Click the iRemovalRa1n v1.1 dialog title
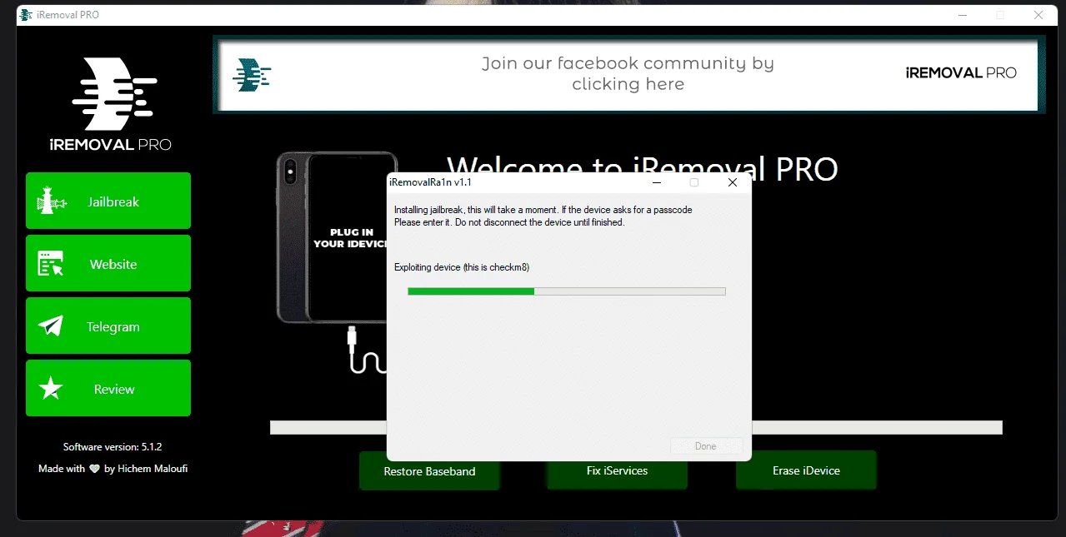 coord(431,182)
